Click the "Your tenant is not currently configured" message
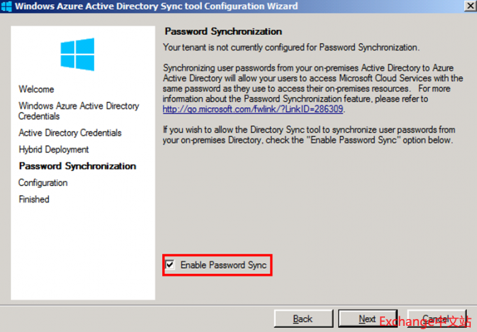This screenshot has height=332, width=477. tap(292, 48)
